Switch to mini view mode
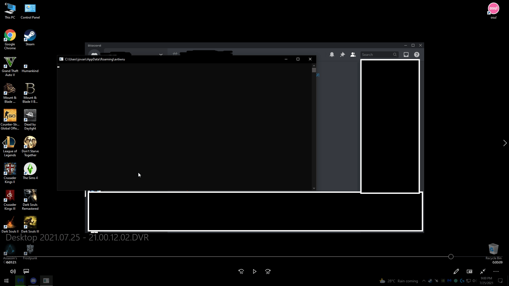This screenshot has width=509, height=286. point(469,271)
